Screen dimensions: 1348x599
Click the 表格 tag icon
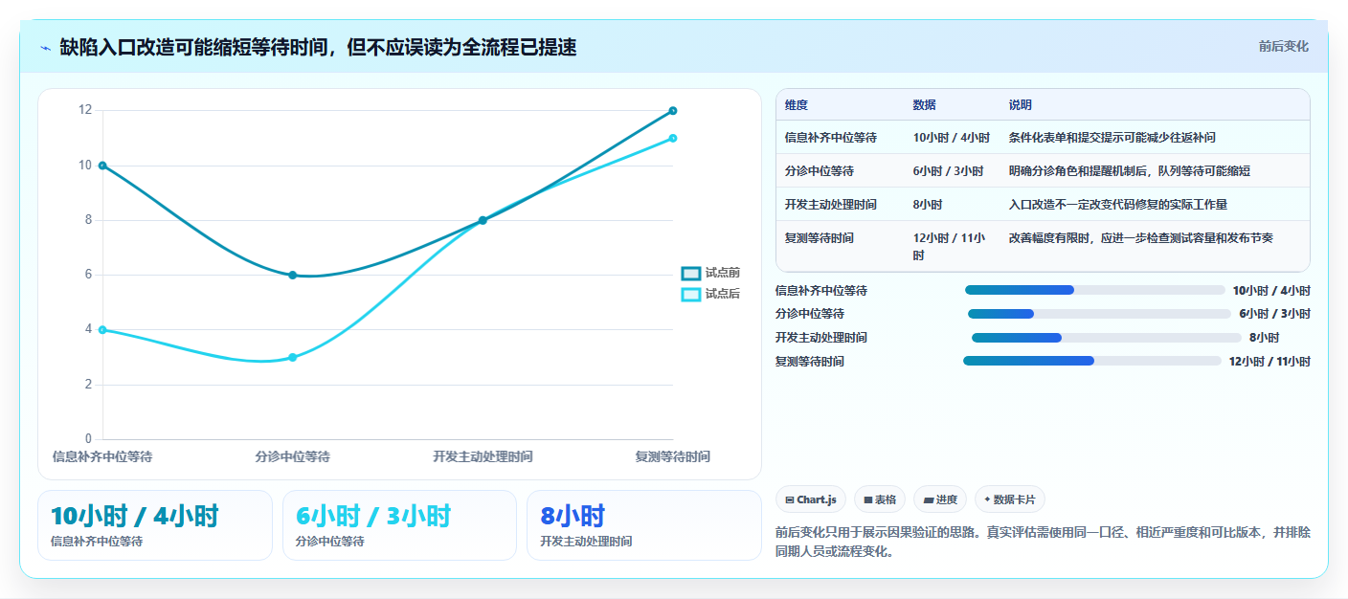click(x=867, y=499)
